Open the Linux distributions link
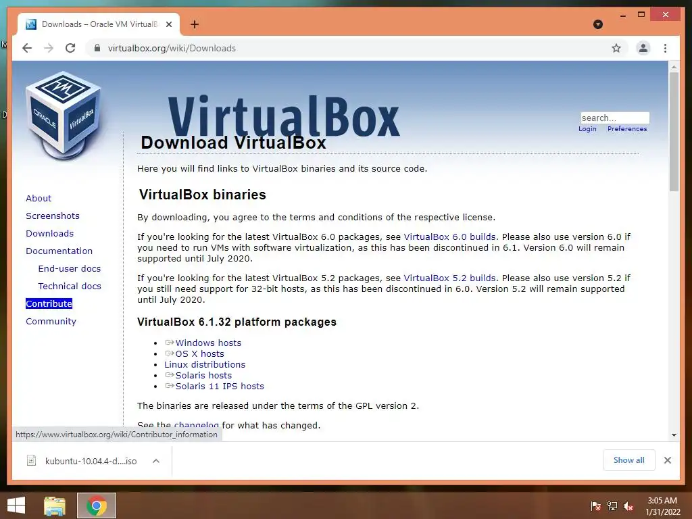 click(x=205, y=364)
